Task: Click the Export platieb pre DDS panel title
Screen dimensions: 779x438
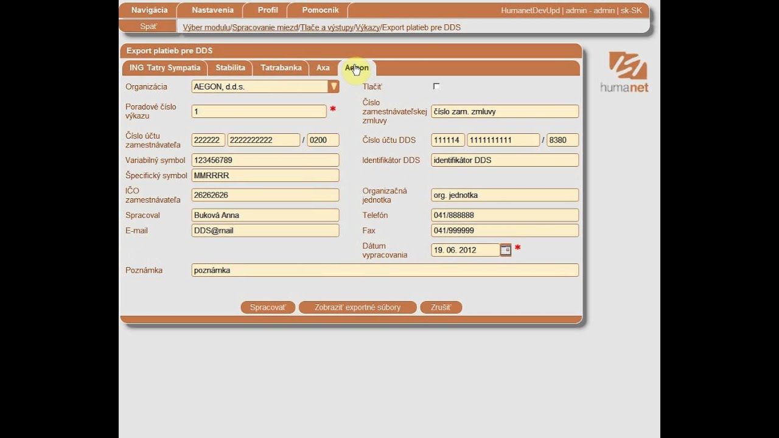Action: (x=169, y=51)
